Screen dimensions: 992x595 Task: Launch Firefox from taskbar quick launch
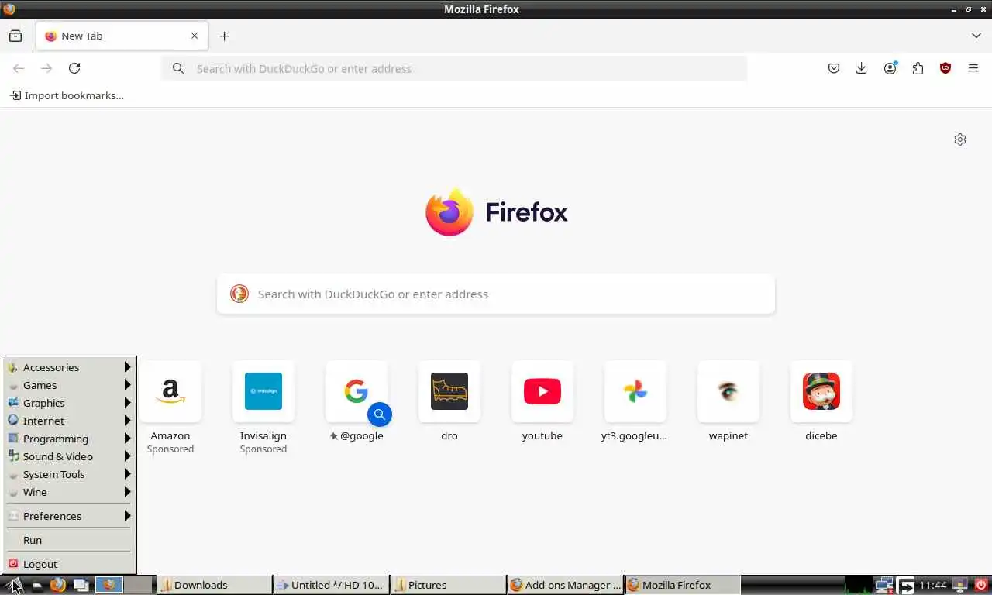pyautogui.click(x=58, y=585)
